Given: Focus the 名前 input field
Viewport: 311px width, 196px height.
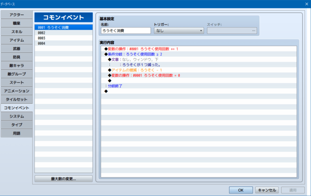Looking at the screenshot, I should 126,31.
